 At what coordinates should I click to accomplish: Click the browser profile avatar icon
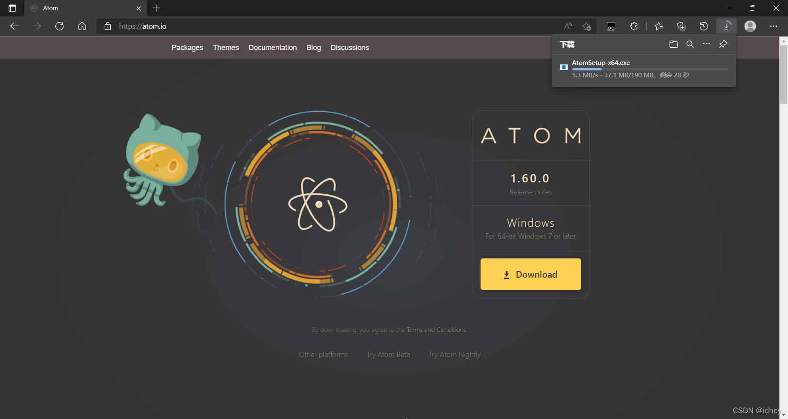[751, 26]
